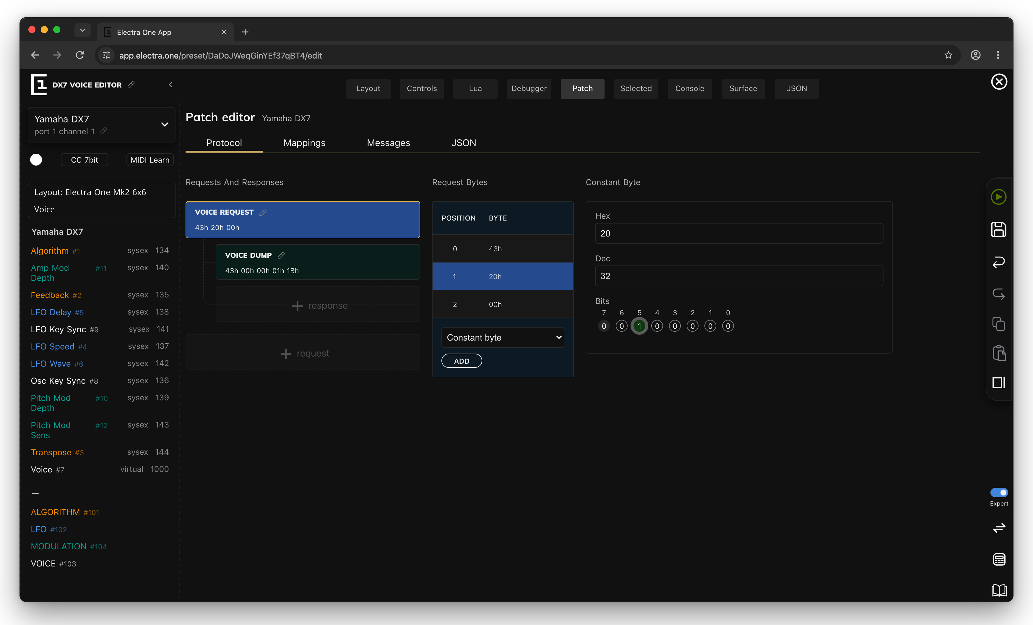Viewport: 1033px width, 625px height.
Task: Toggle bit 0 of constant byte
Action: click(x=728, y=326)
